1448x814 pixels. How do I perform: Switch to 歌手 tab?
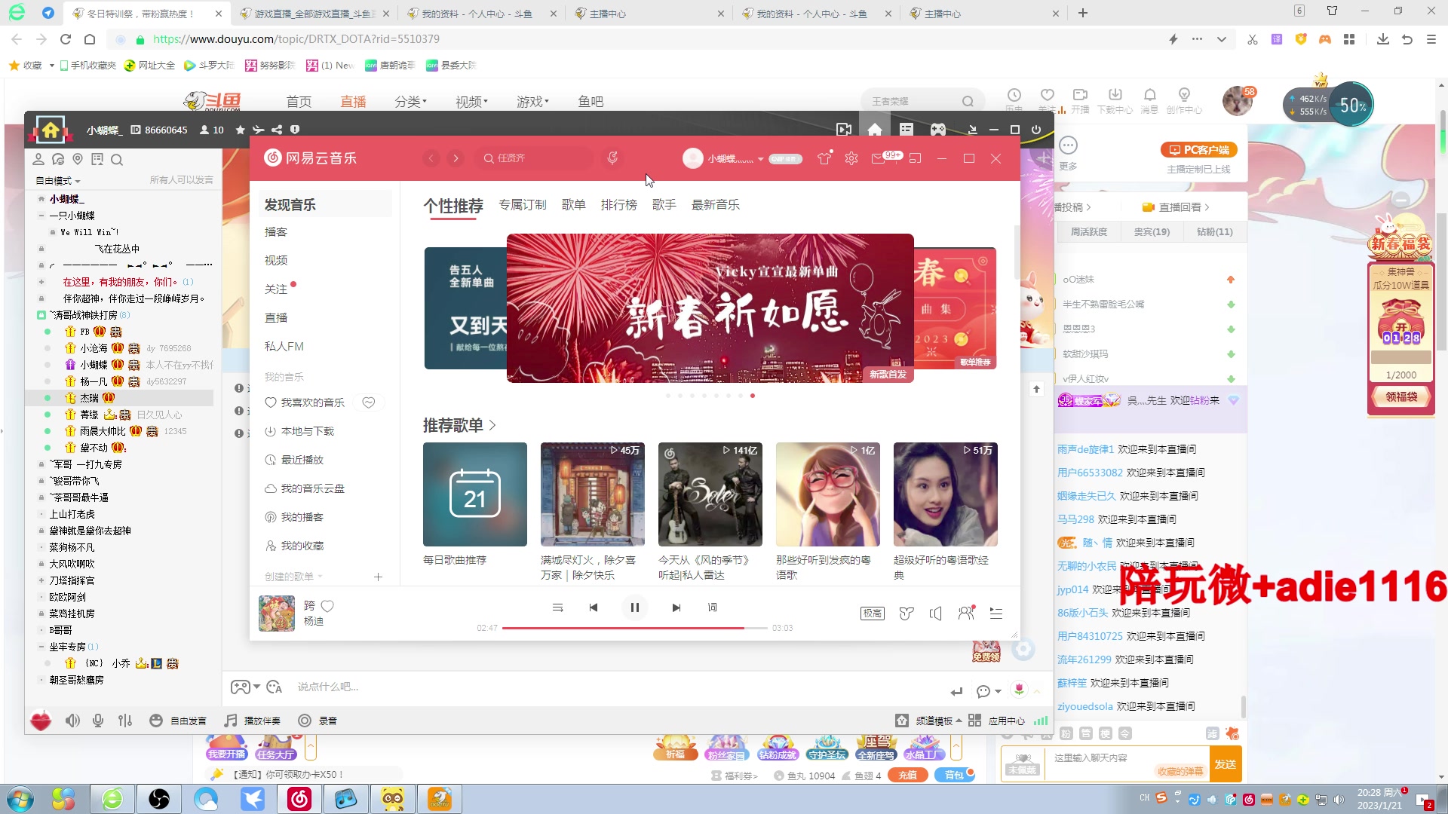(x=664, y=205)
